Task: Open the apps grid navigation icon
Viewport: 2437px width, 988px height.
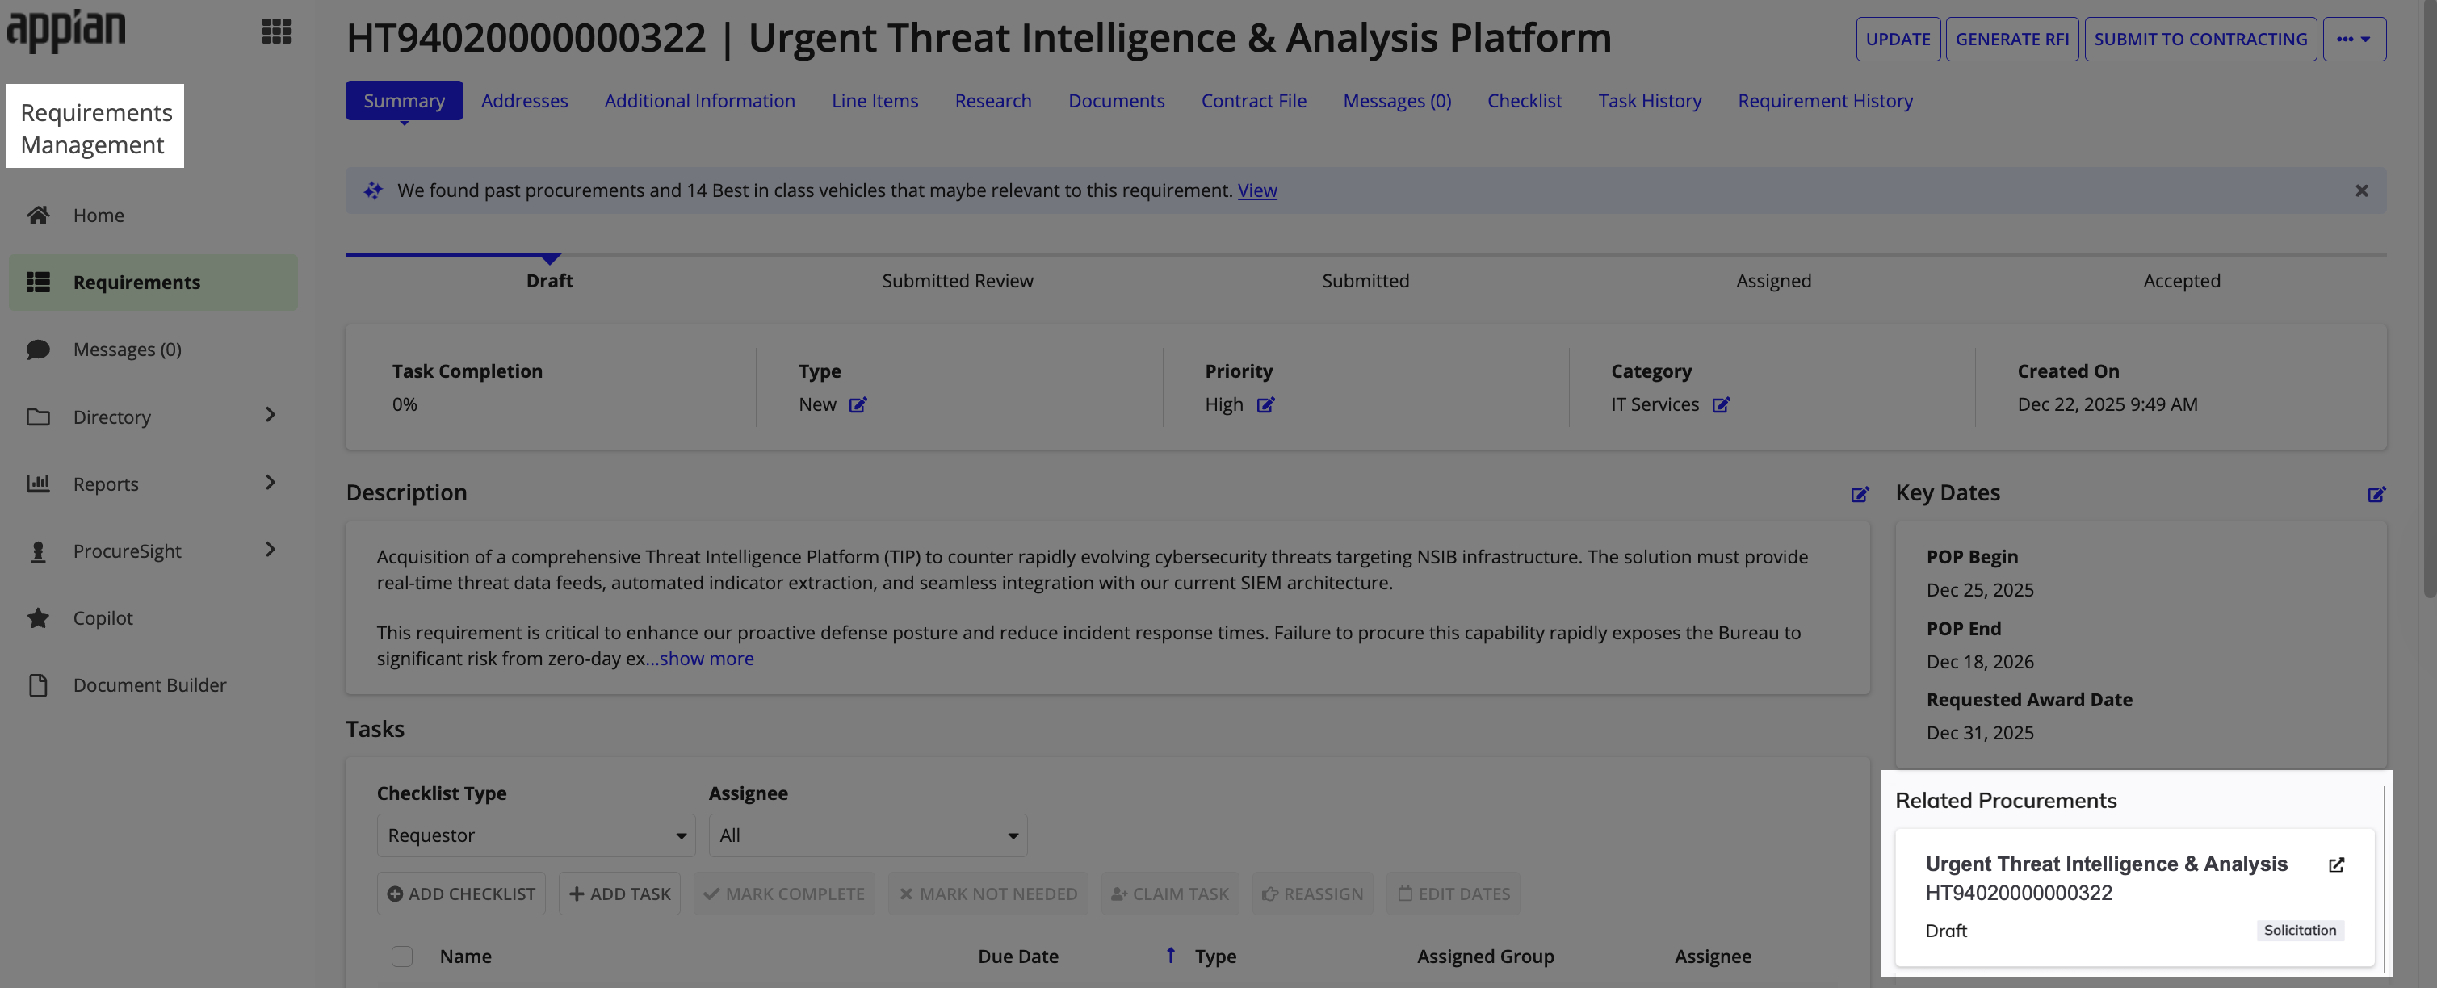Action: [276, 31]
